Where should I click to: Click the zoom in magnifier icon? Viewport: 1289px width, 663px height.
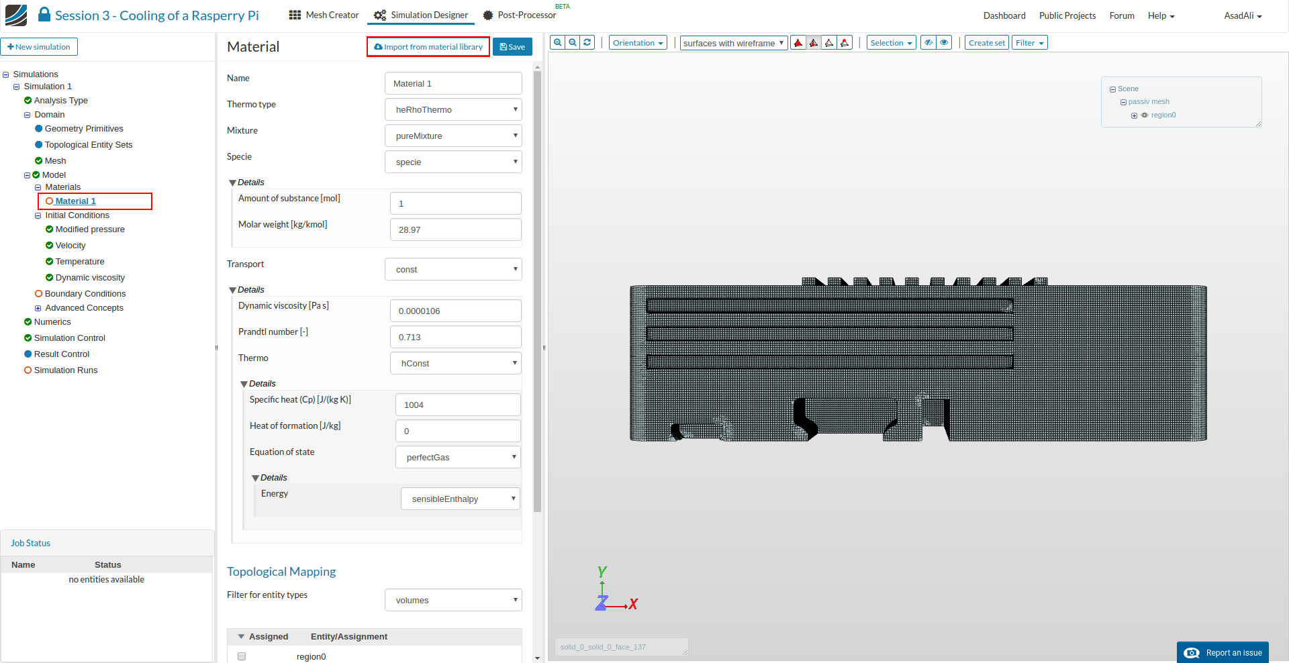pos(557,42)
